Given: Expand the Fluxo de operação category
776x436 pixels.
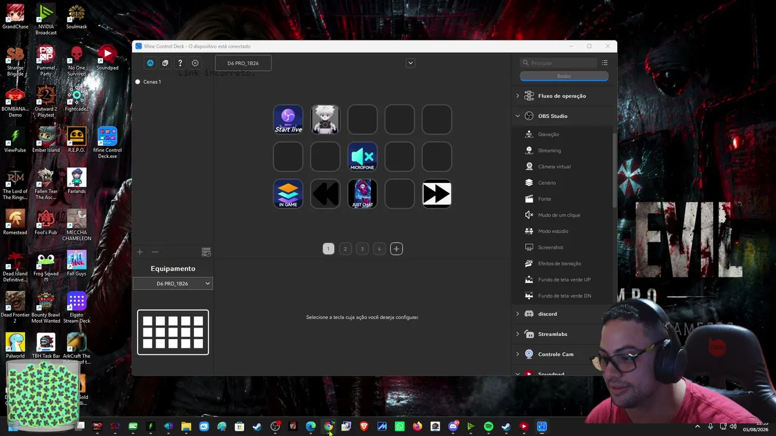Looking at the screenshot, I should (518, 96).
